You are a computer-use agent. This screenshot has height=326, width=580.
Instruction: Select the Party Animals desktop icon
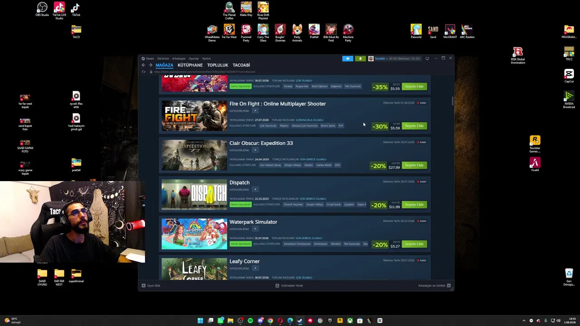point(297,33)
